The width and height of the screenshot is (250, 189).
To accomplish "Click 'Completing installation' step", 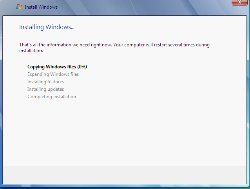I will 52,97.
